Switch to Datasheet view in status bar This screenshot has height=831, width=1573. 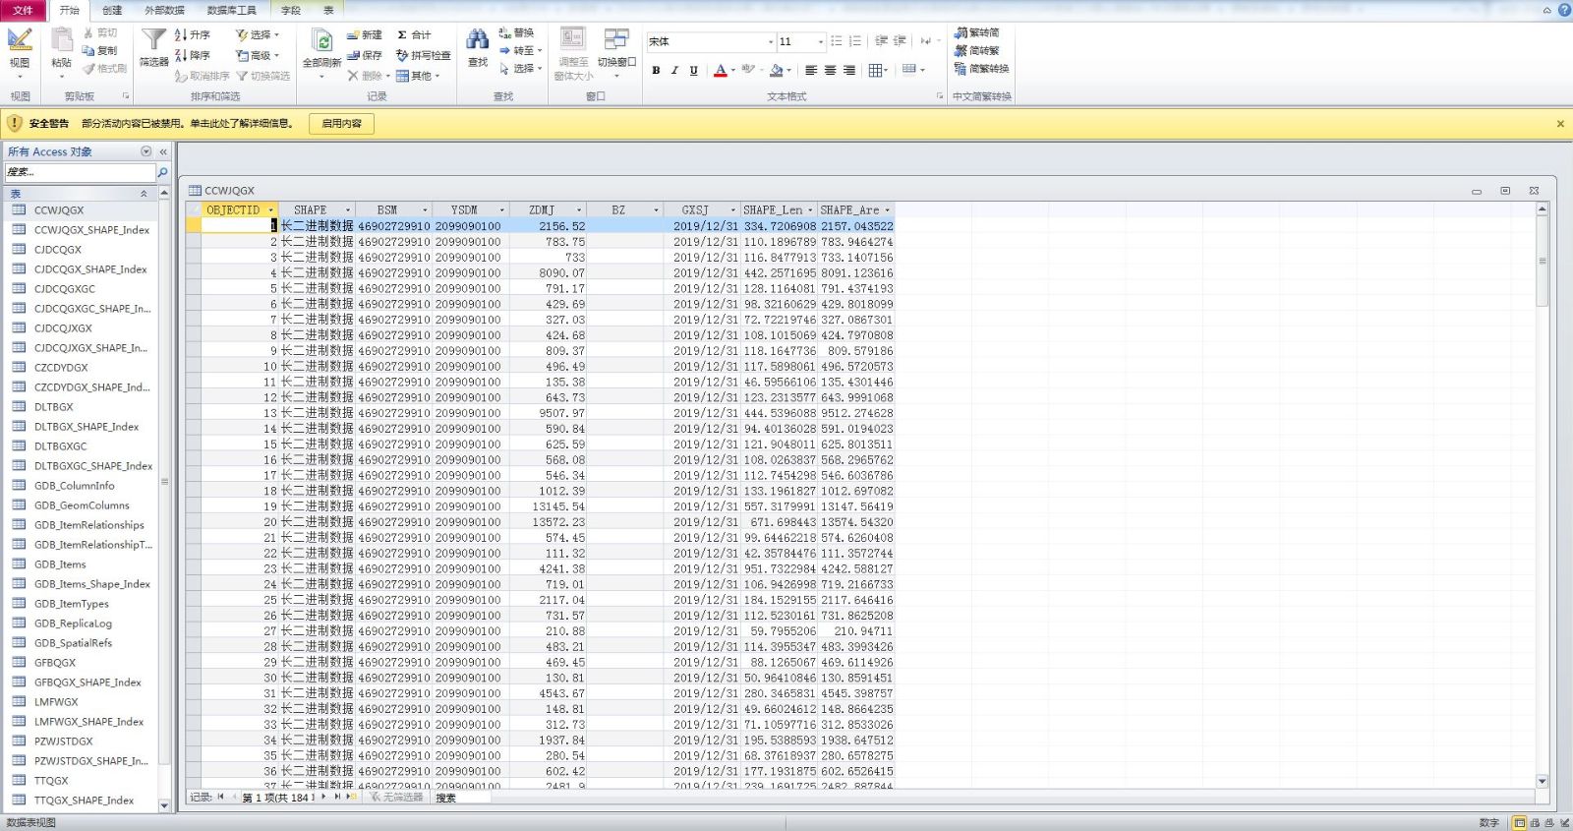click(x=1520, y=822)
